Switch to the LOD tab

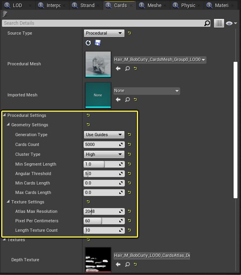tap(18, 6)
